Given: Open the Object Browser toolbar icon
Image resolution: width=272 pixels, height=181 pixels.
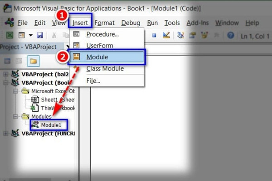Looking at the screenshot, I should point(204,35).
